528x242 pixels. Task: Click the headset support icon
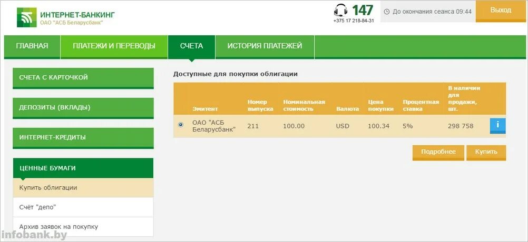[341, 10]
